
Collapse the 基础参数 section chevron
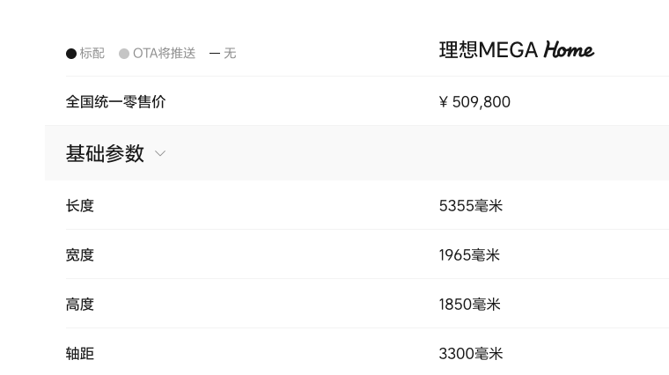[160, 153]
